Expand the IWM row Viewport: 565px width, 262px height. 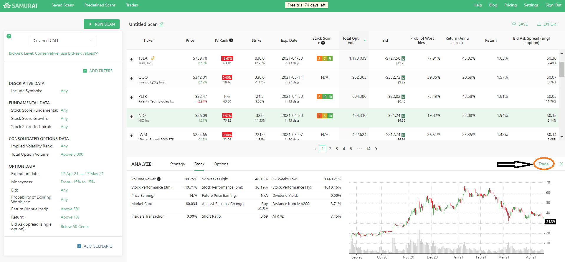pos(132,136)
